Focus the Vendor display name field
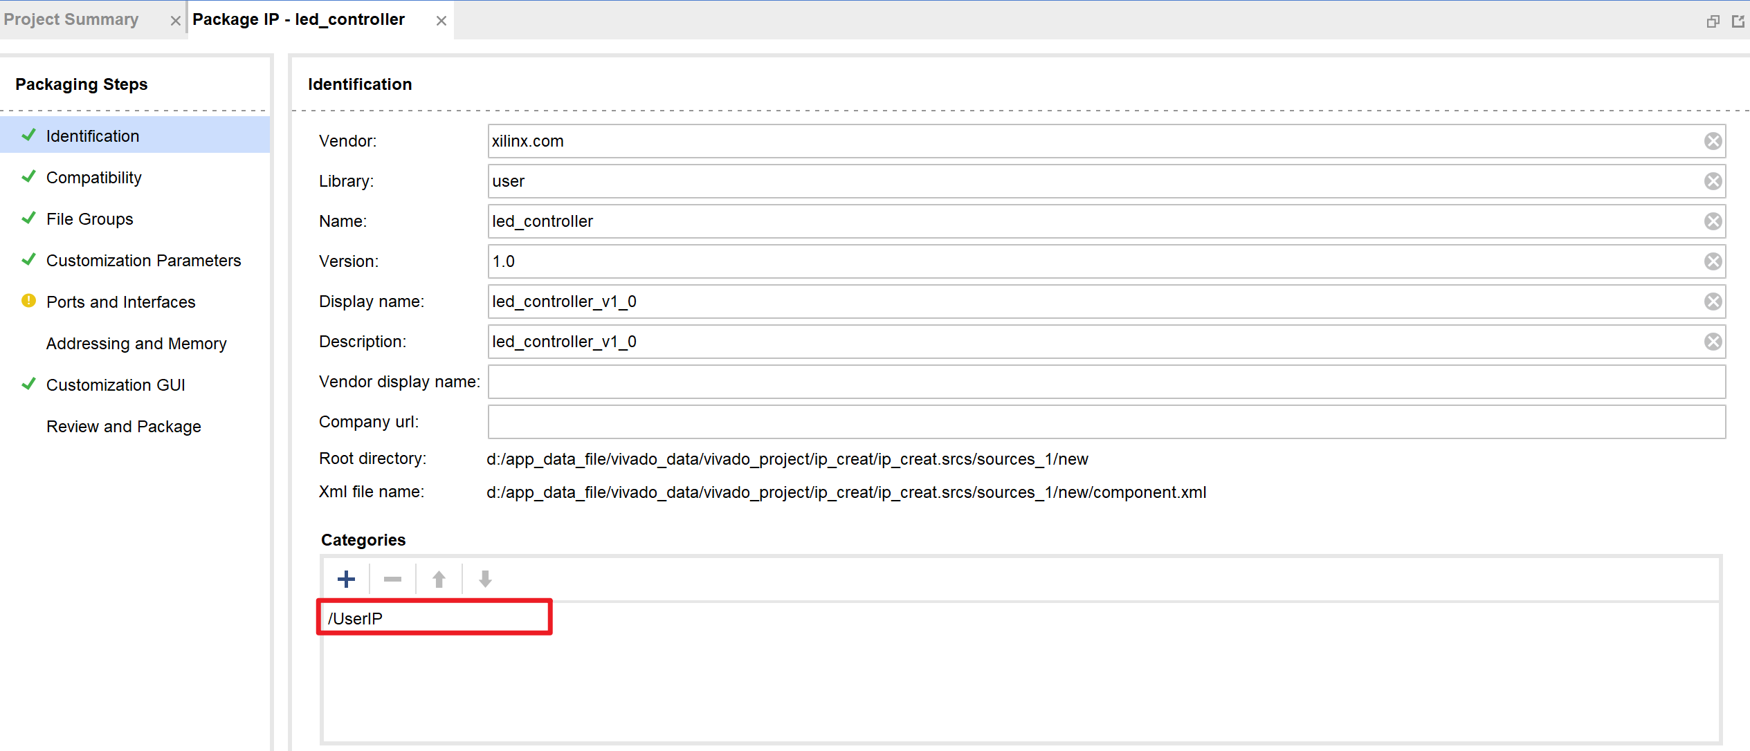Viewport: 1750px width, 751px height. pyautogui.click(x=1106, y=382)
